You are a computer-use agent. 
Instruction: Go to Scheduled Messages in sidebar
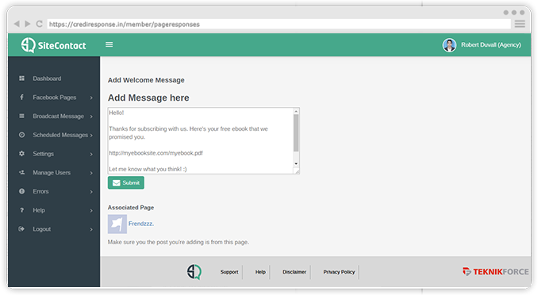pos(60,135)
